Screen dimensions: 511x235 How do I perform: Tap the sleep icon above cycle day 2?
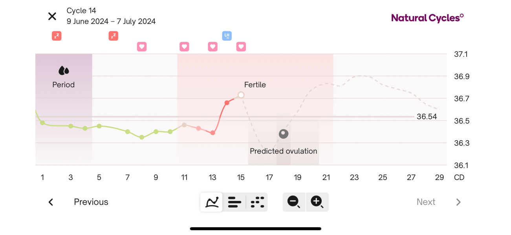pos(57,36)
